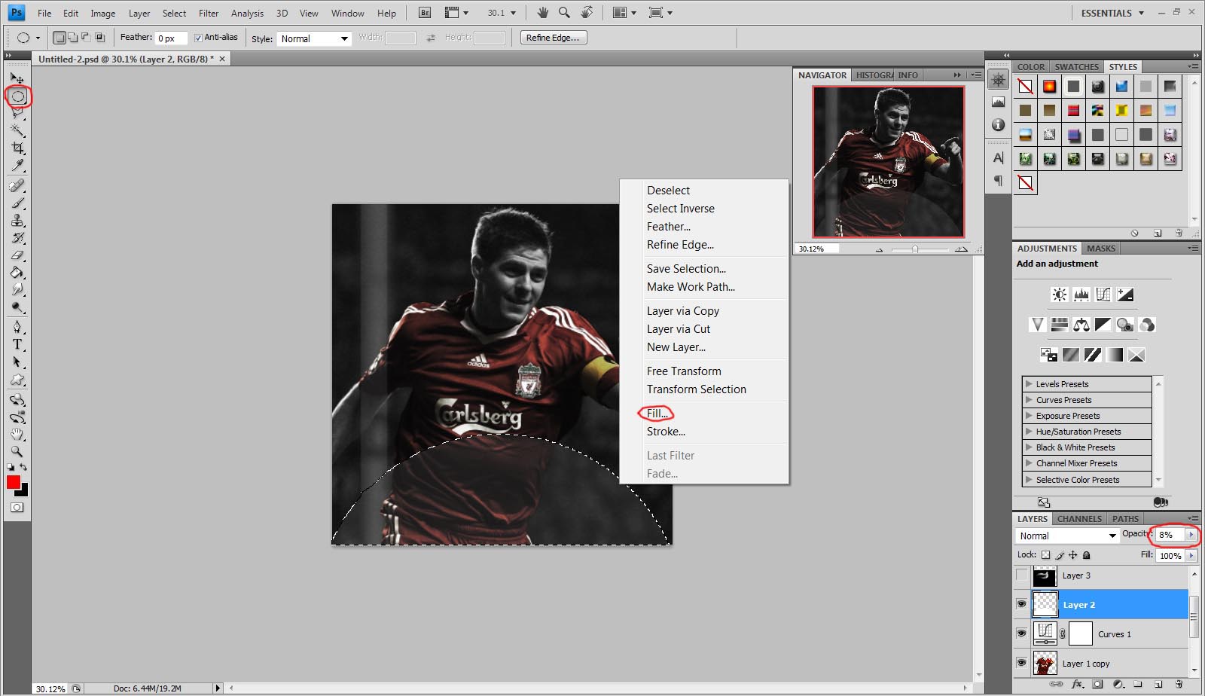Add a Color Balance adjustment
This screenshot has width=1205, height=696.
coord(1081,325)
